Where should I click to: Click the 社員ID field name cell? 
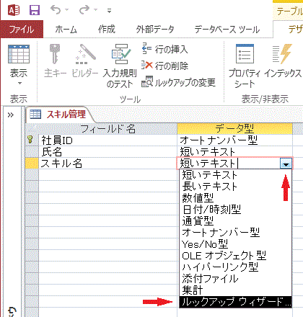(x=107, y=140)
